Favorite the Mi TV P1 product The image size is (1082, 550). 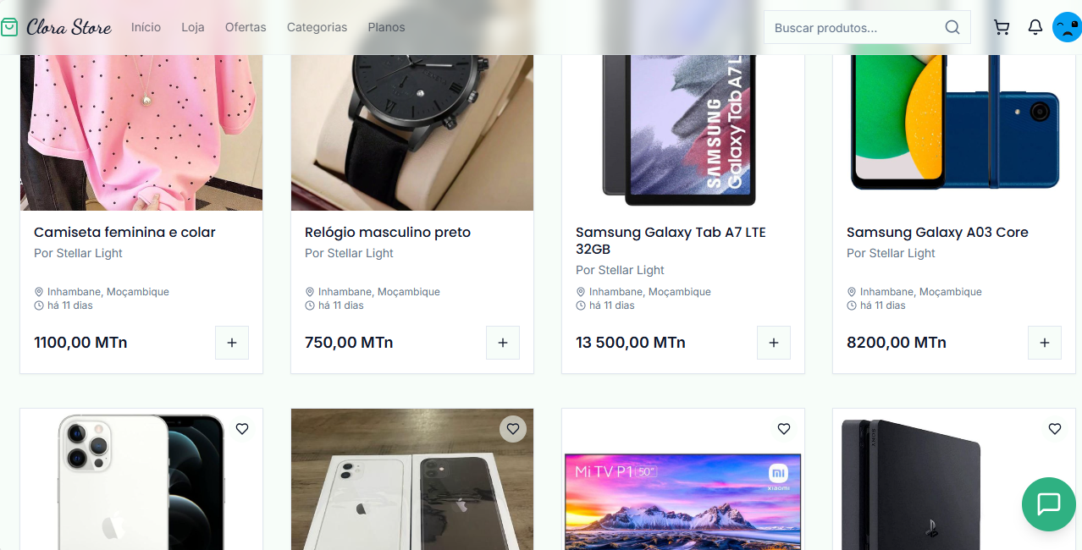784,429
